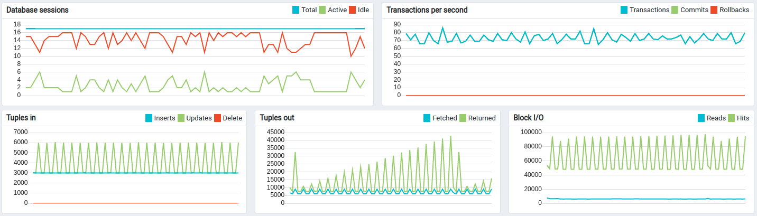Screen dimensions: 757x216
Task: Toggle the Inserts series legend label
Action: [164, 118]
